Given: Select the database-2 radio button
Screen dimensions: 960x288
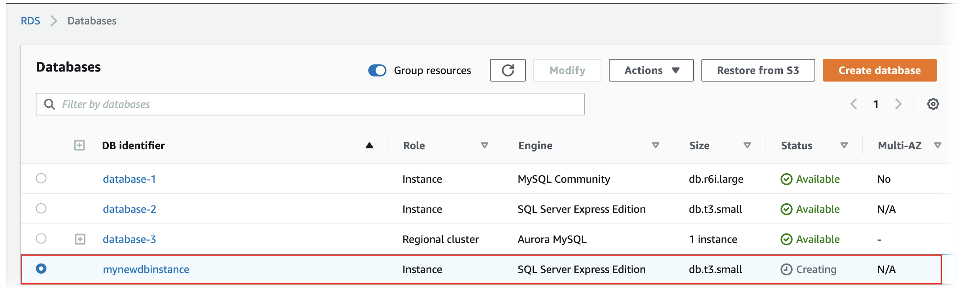Looking at the screenshot, I should [x=41, y=208].
